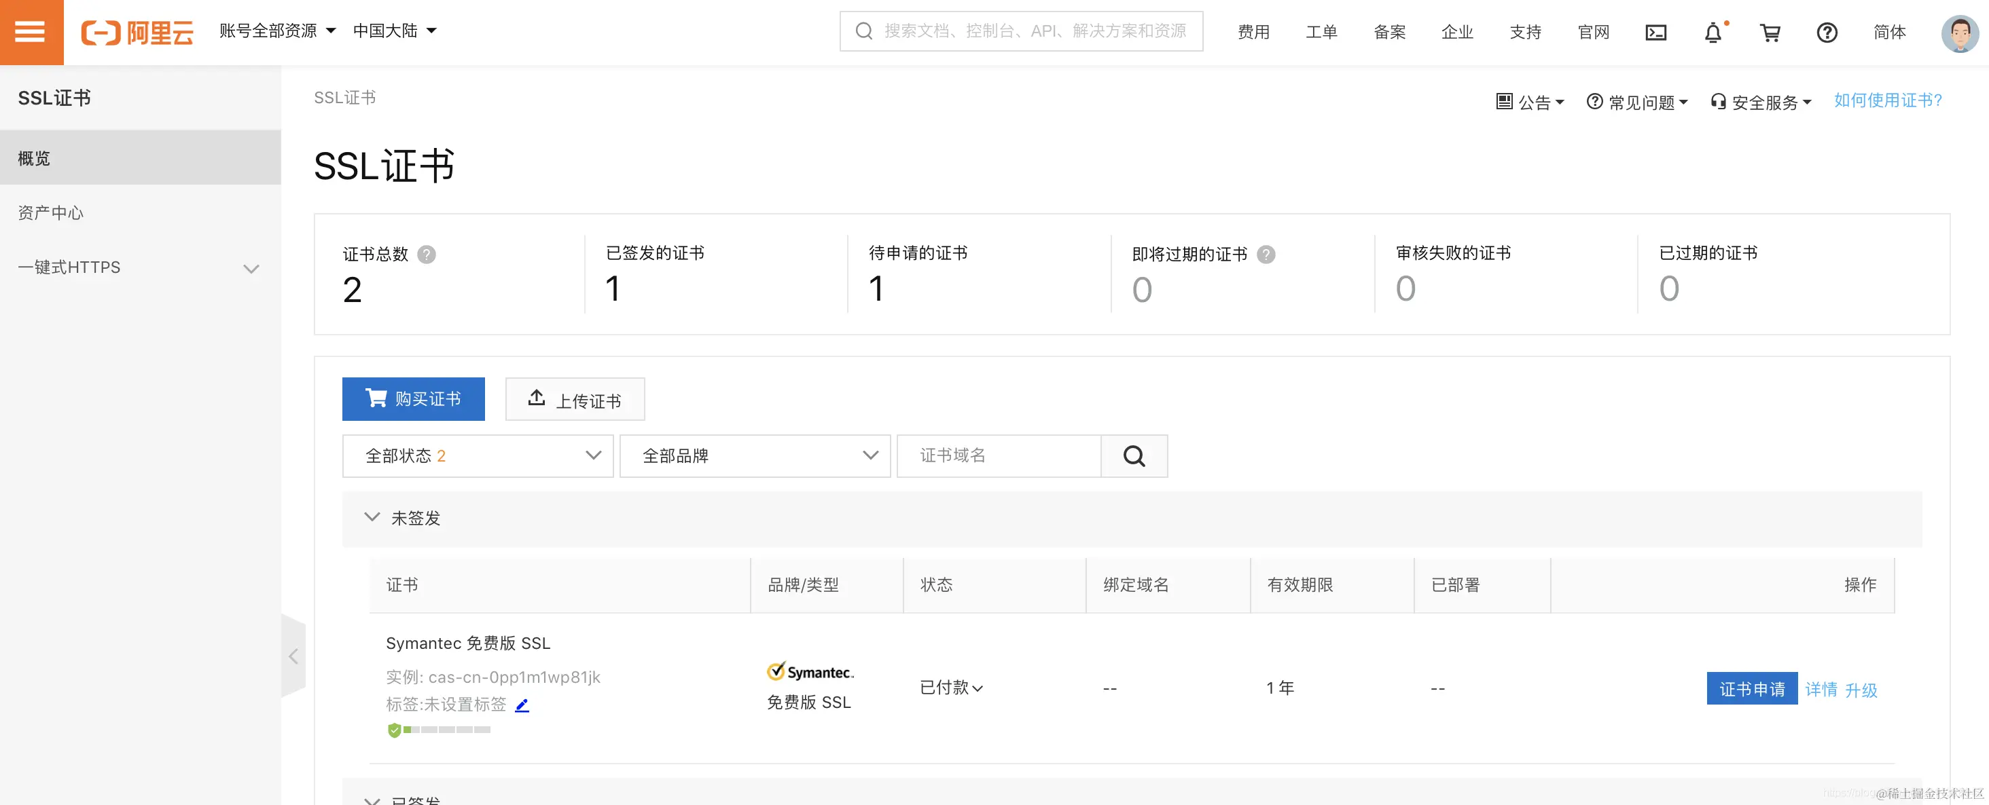
Task: Click search magnifier next to 证书域名
Action: pyautogui.click(x=1134, y=456)
